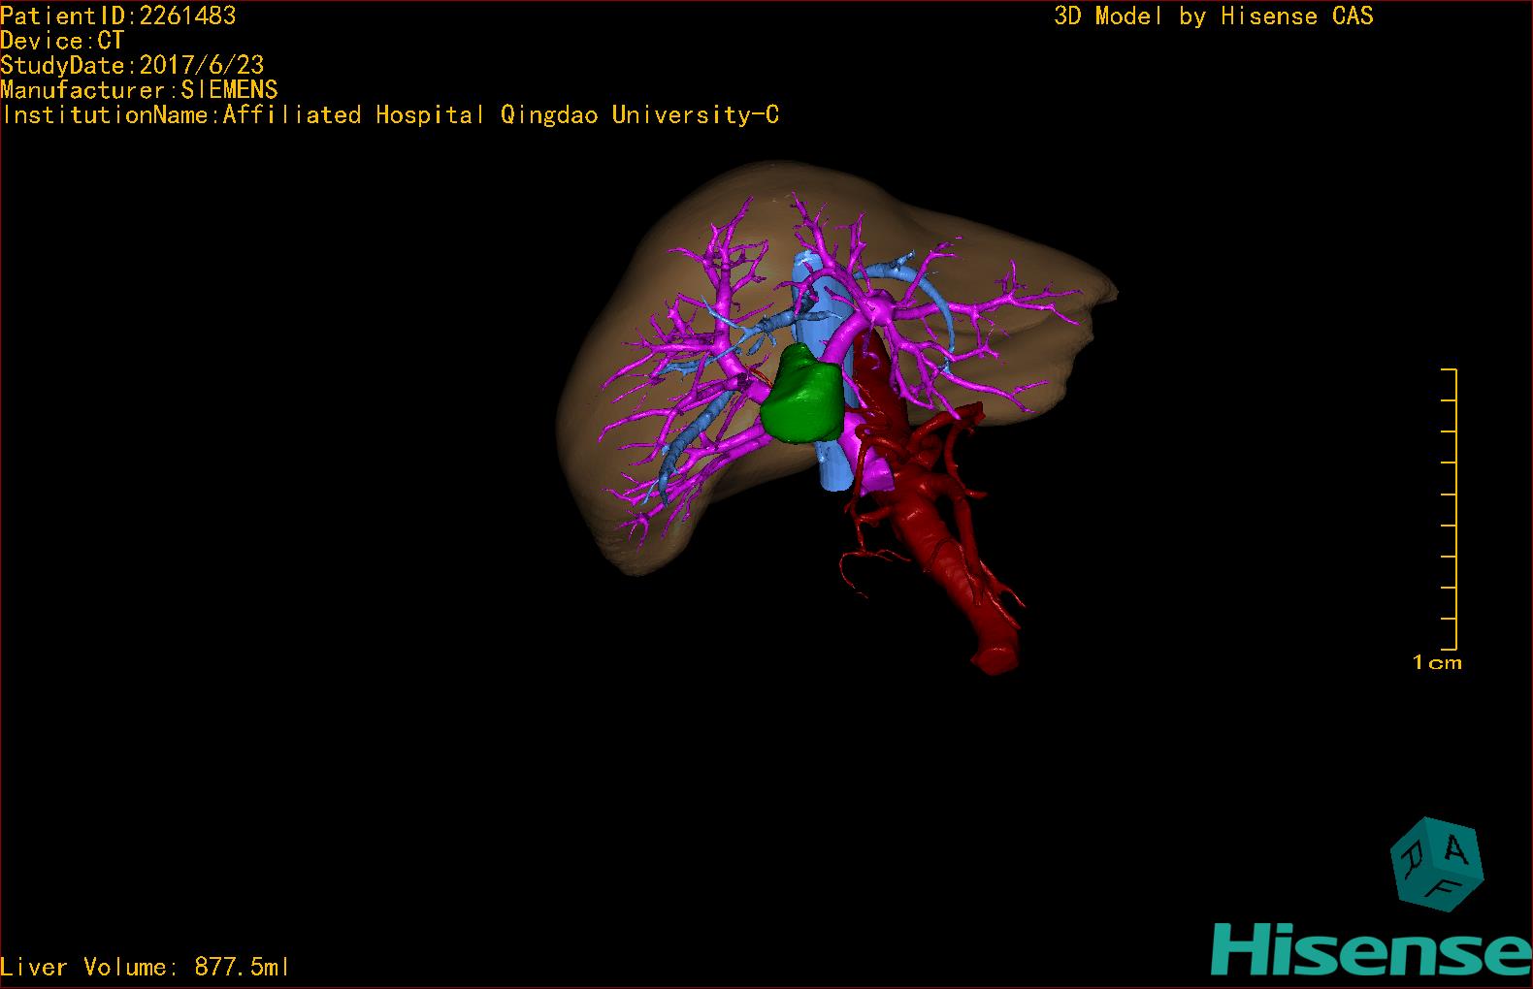Click the orientation cube in the corner
The width and height of the screenshot is (1533, 989).
[x=1436, y=865]
